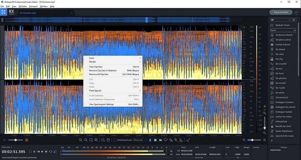Open the De-reverb module
Screen dimensions: 301x160
coord(278,83)
